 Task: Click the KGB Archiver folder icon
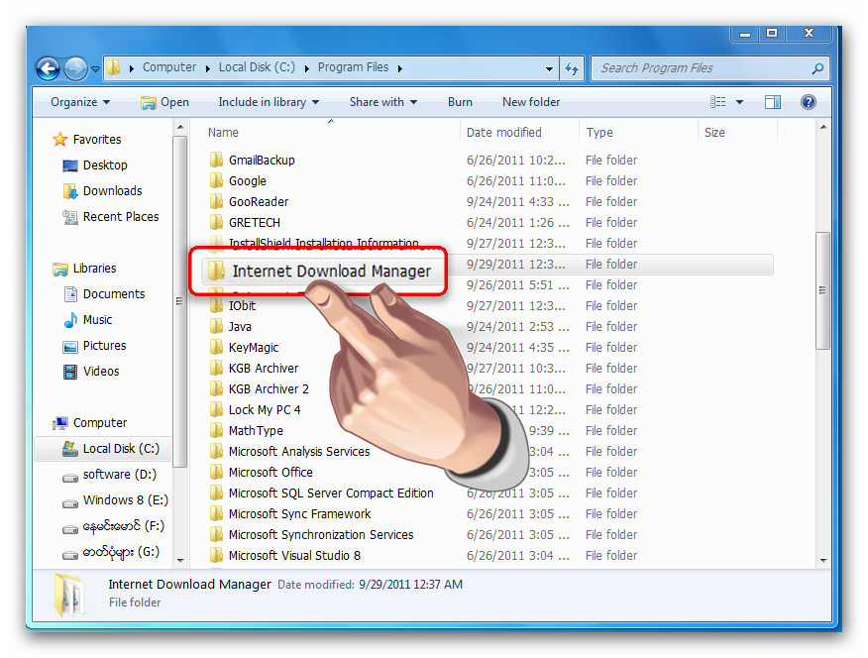(216, 368)
